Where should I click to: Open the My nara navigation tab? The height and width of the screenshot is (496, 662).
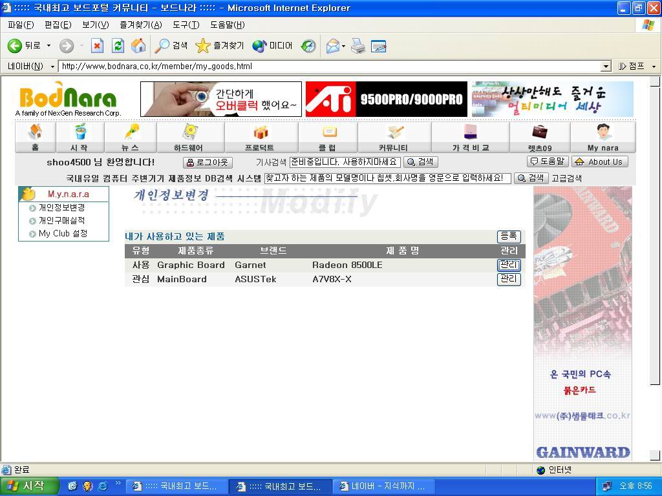pyautogui.click(x=603, y=137)
